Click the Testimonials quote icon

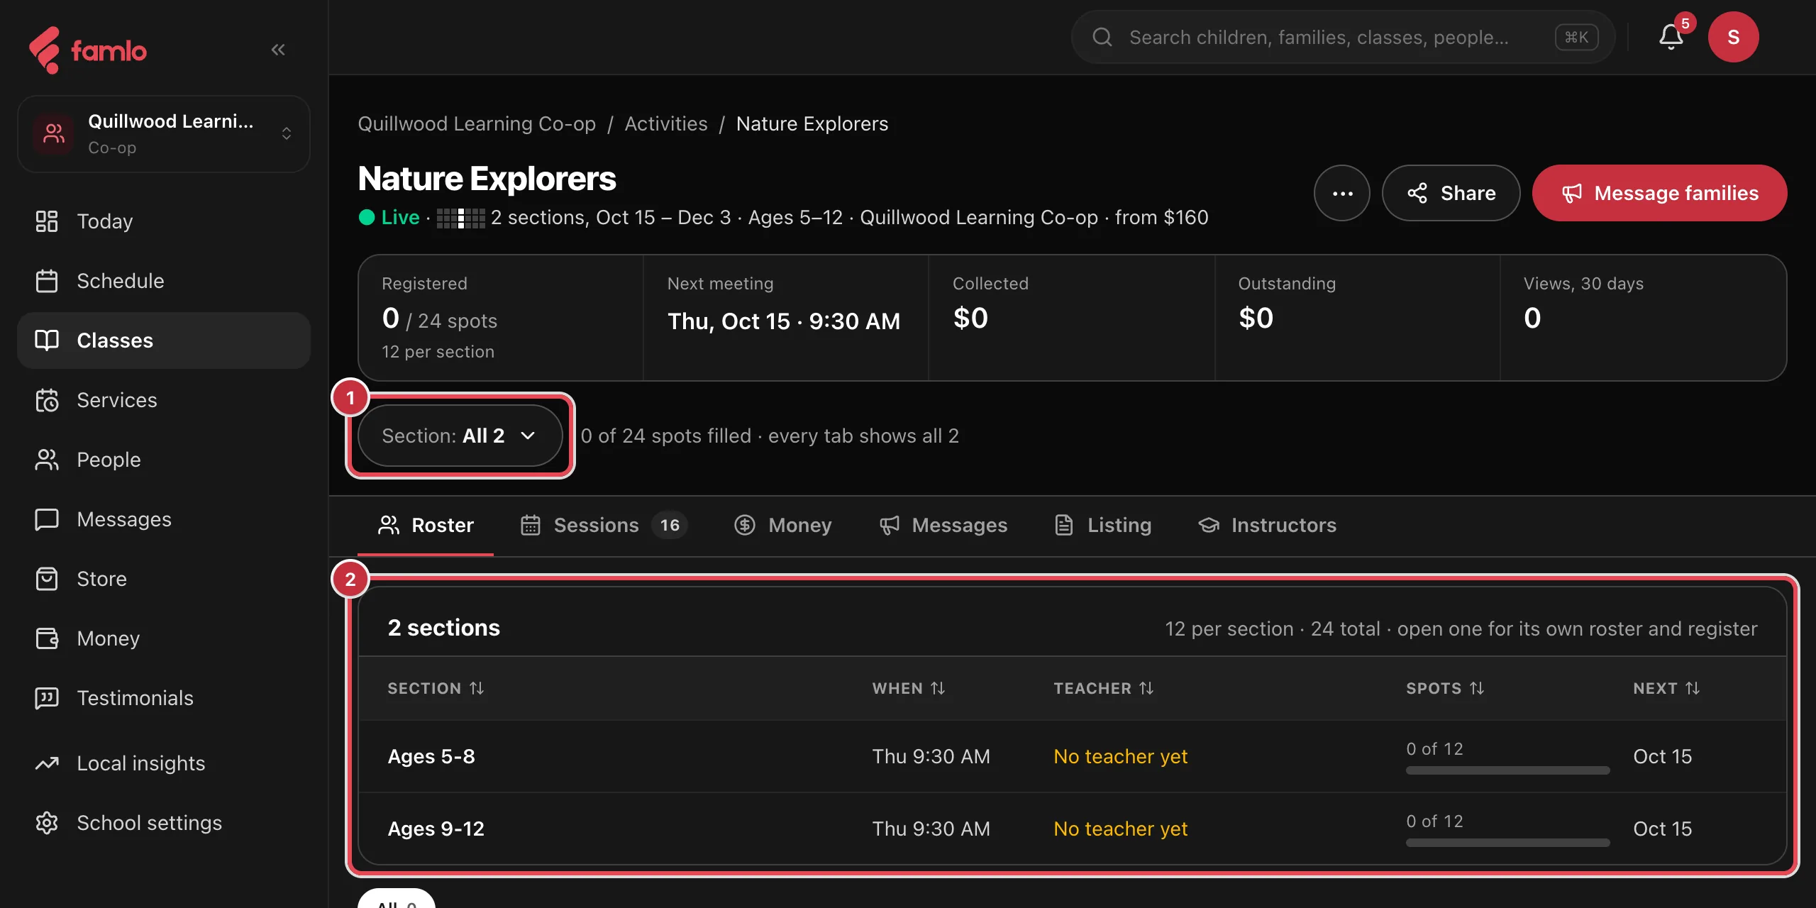[47, 698]
